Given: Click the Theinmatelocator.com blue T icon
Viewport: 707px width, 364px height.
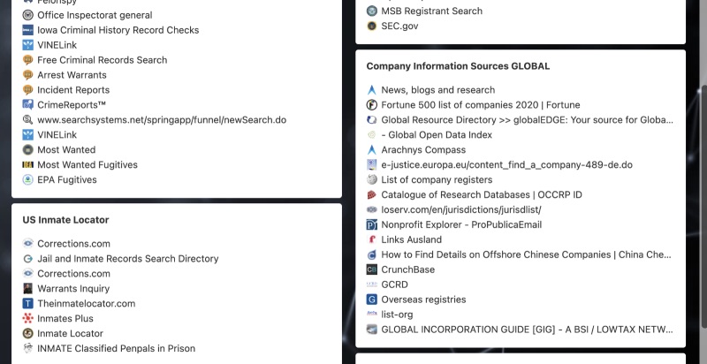Looking at the screenshot, I should (x=28, y=303).
